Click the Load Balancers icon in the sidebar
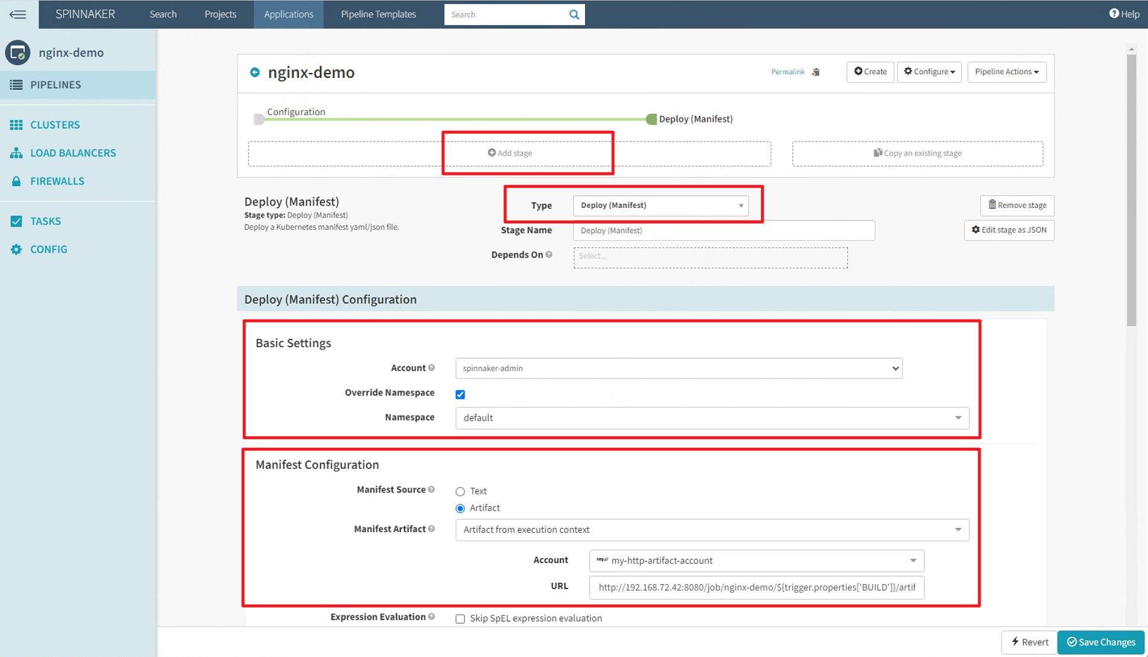 [x=16, y=153]
